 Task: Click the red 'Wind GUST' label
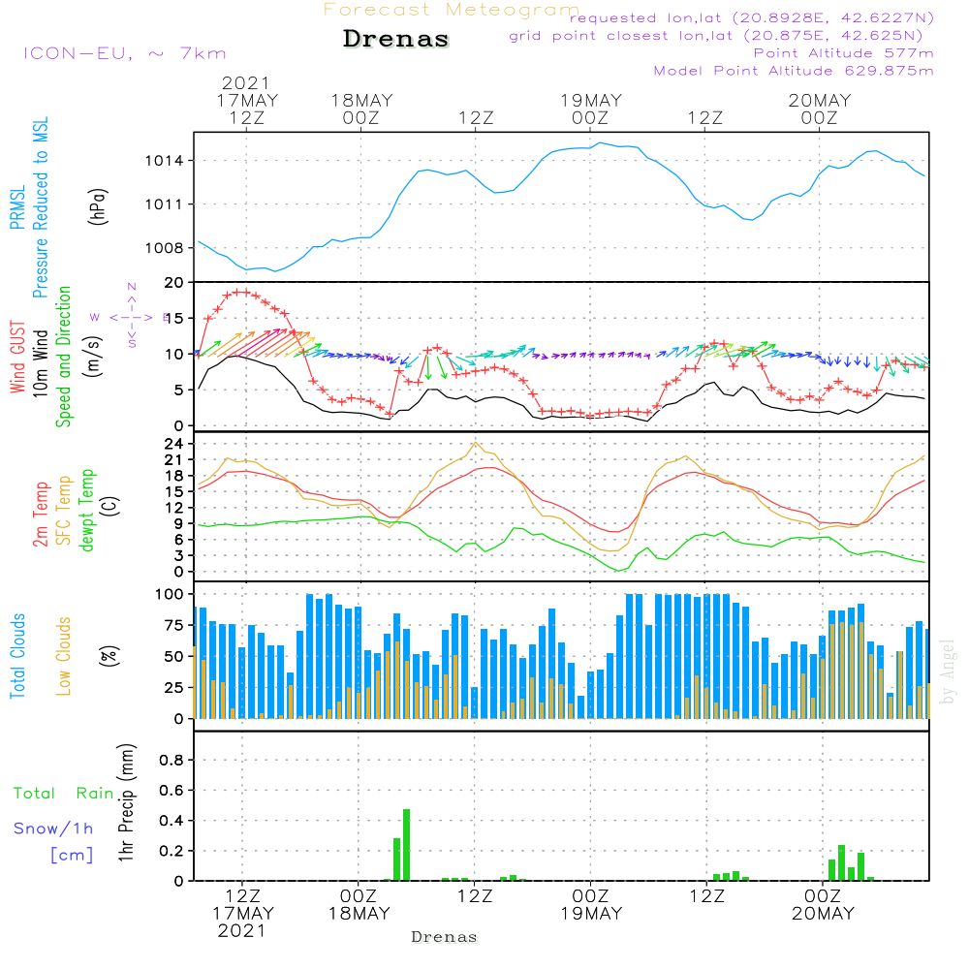[17, 357]
